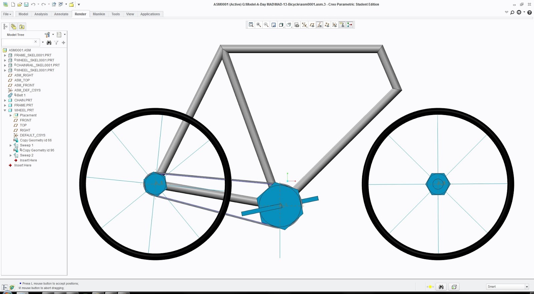
Task: Redo the last action
Action: click(43, 4)
